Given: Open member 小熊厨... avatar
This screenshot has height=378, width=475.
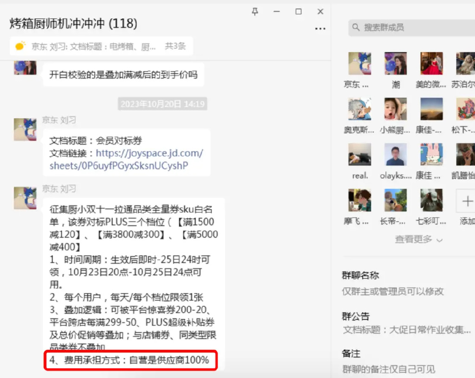Looking at the screenshot, I should (396, 109).
